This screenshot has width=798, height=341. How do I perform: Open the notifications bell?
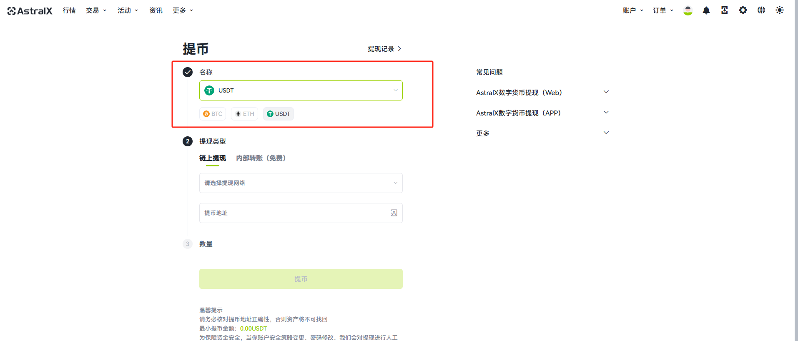point(706,10)
